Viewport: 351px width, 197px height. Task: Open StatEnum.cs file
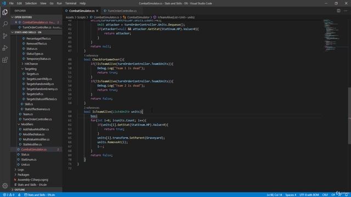click(x=29, y=159)
